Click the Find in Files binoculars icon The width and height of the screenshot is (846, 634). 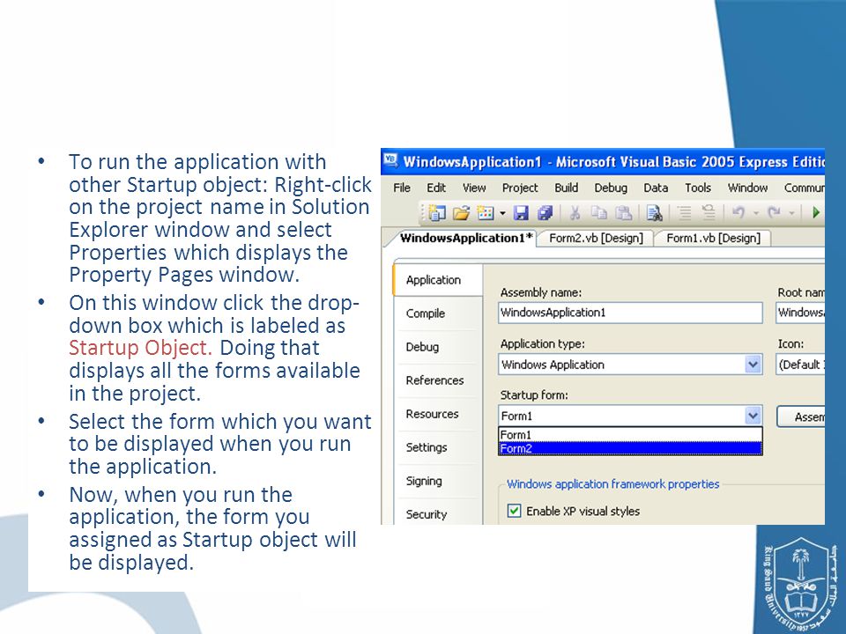point(655,213)
